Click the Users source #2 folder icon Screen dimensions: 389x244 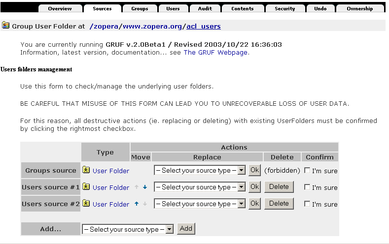(x=86, y=204)
